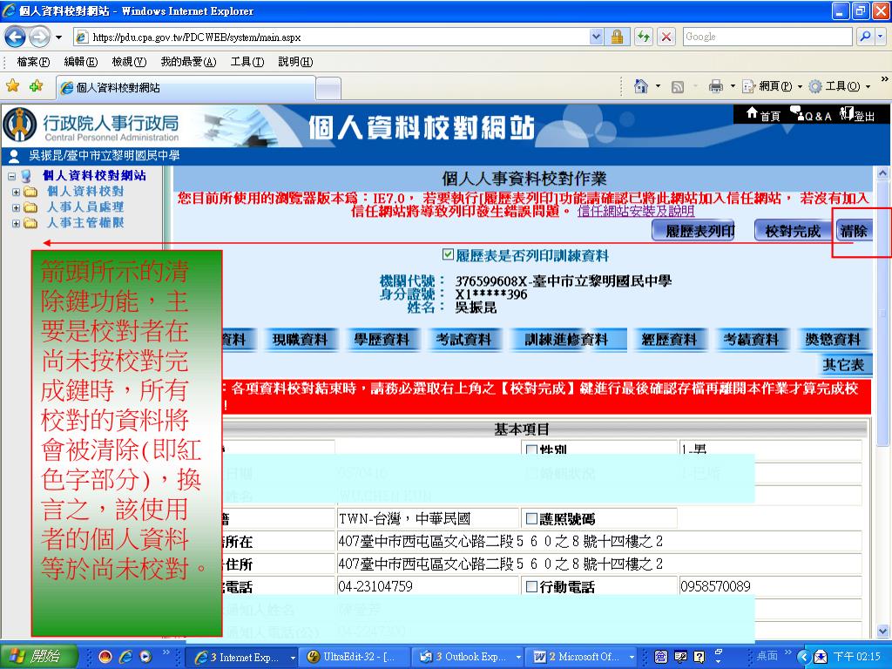Switch to the 現職資料 tab
This screenshot has height=669, width=892.
click(300, 339)
